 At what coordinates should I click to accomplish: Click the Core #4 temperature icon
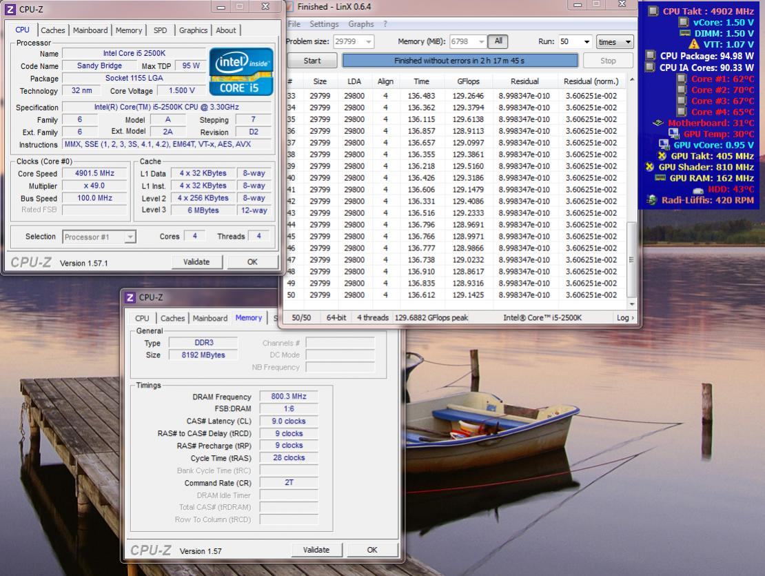(x=682, y=112)
